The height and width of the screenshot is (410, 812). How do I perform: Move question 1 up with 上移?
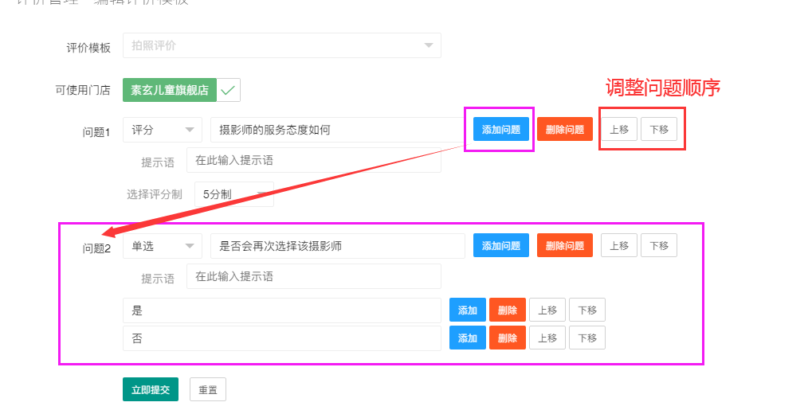tap(618, 130)
